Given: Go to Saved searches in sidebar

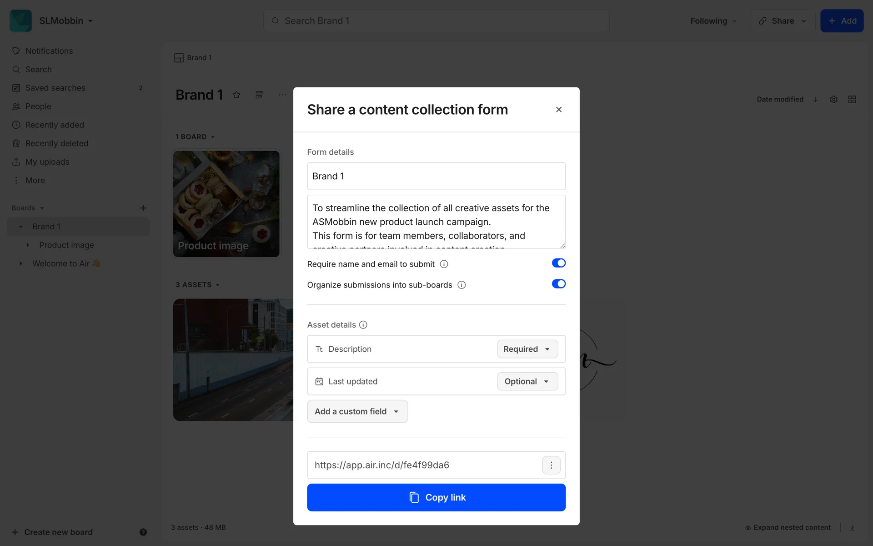Looking at the screenshot, I should (55, 88).
